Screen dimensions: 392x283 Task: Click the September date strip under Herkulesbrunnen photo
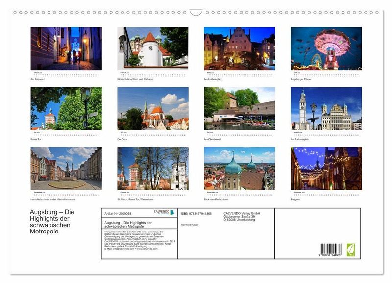[x=66, y=194]
